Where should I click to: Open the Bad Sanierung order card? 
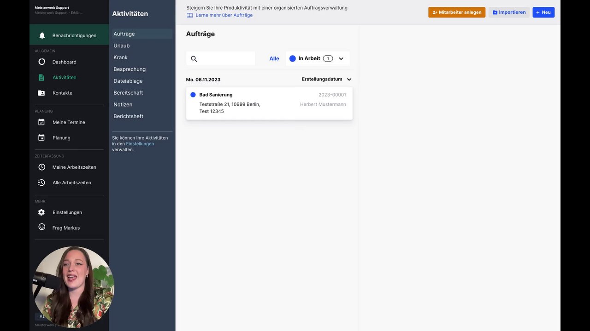click(x=269, y=103)
